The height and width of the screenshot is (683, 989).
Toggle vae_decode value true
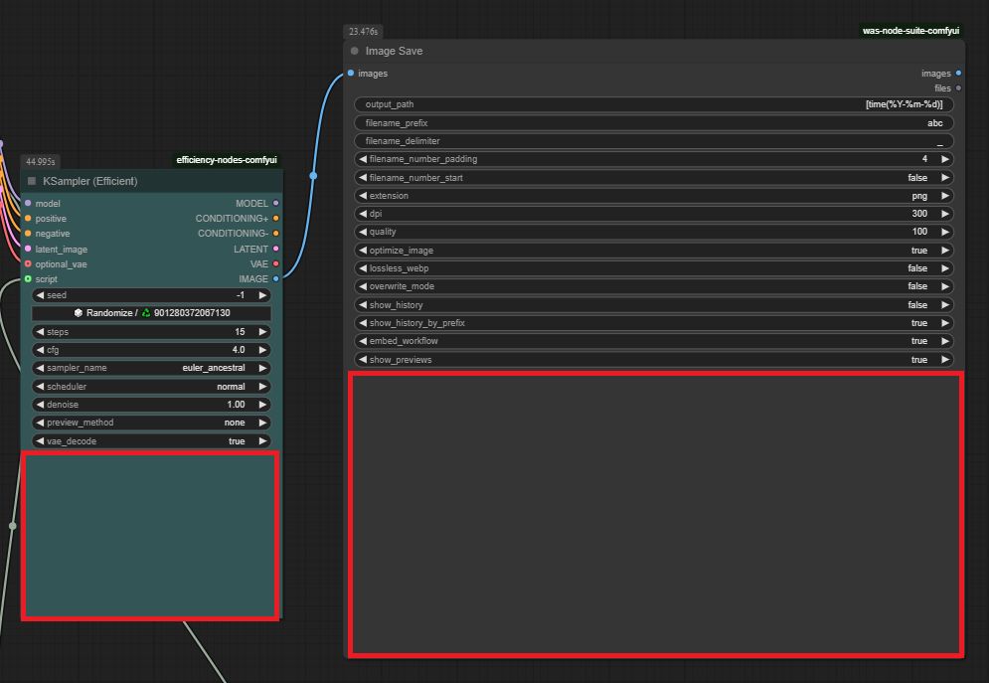click(x=151, y=440)
